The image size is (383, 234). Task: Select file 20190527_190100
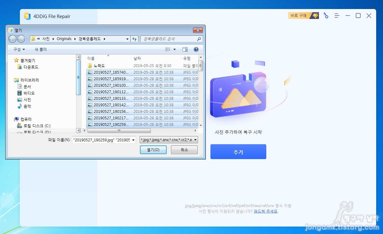coord(142,85)
